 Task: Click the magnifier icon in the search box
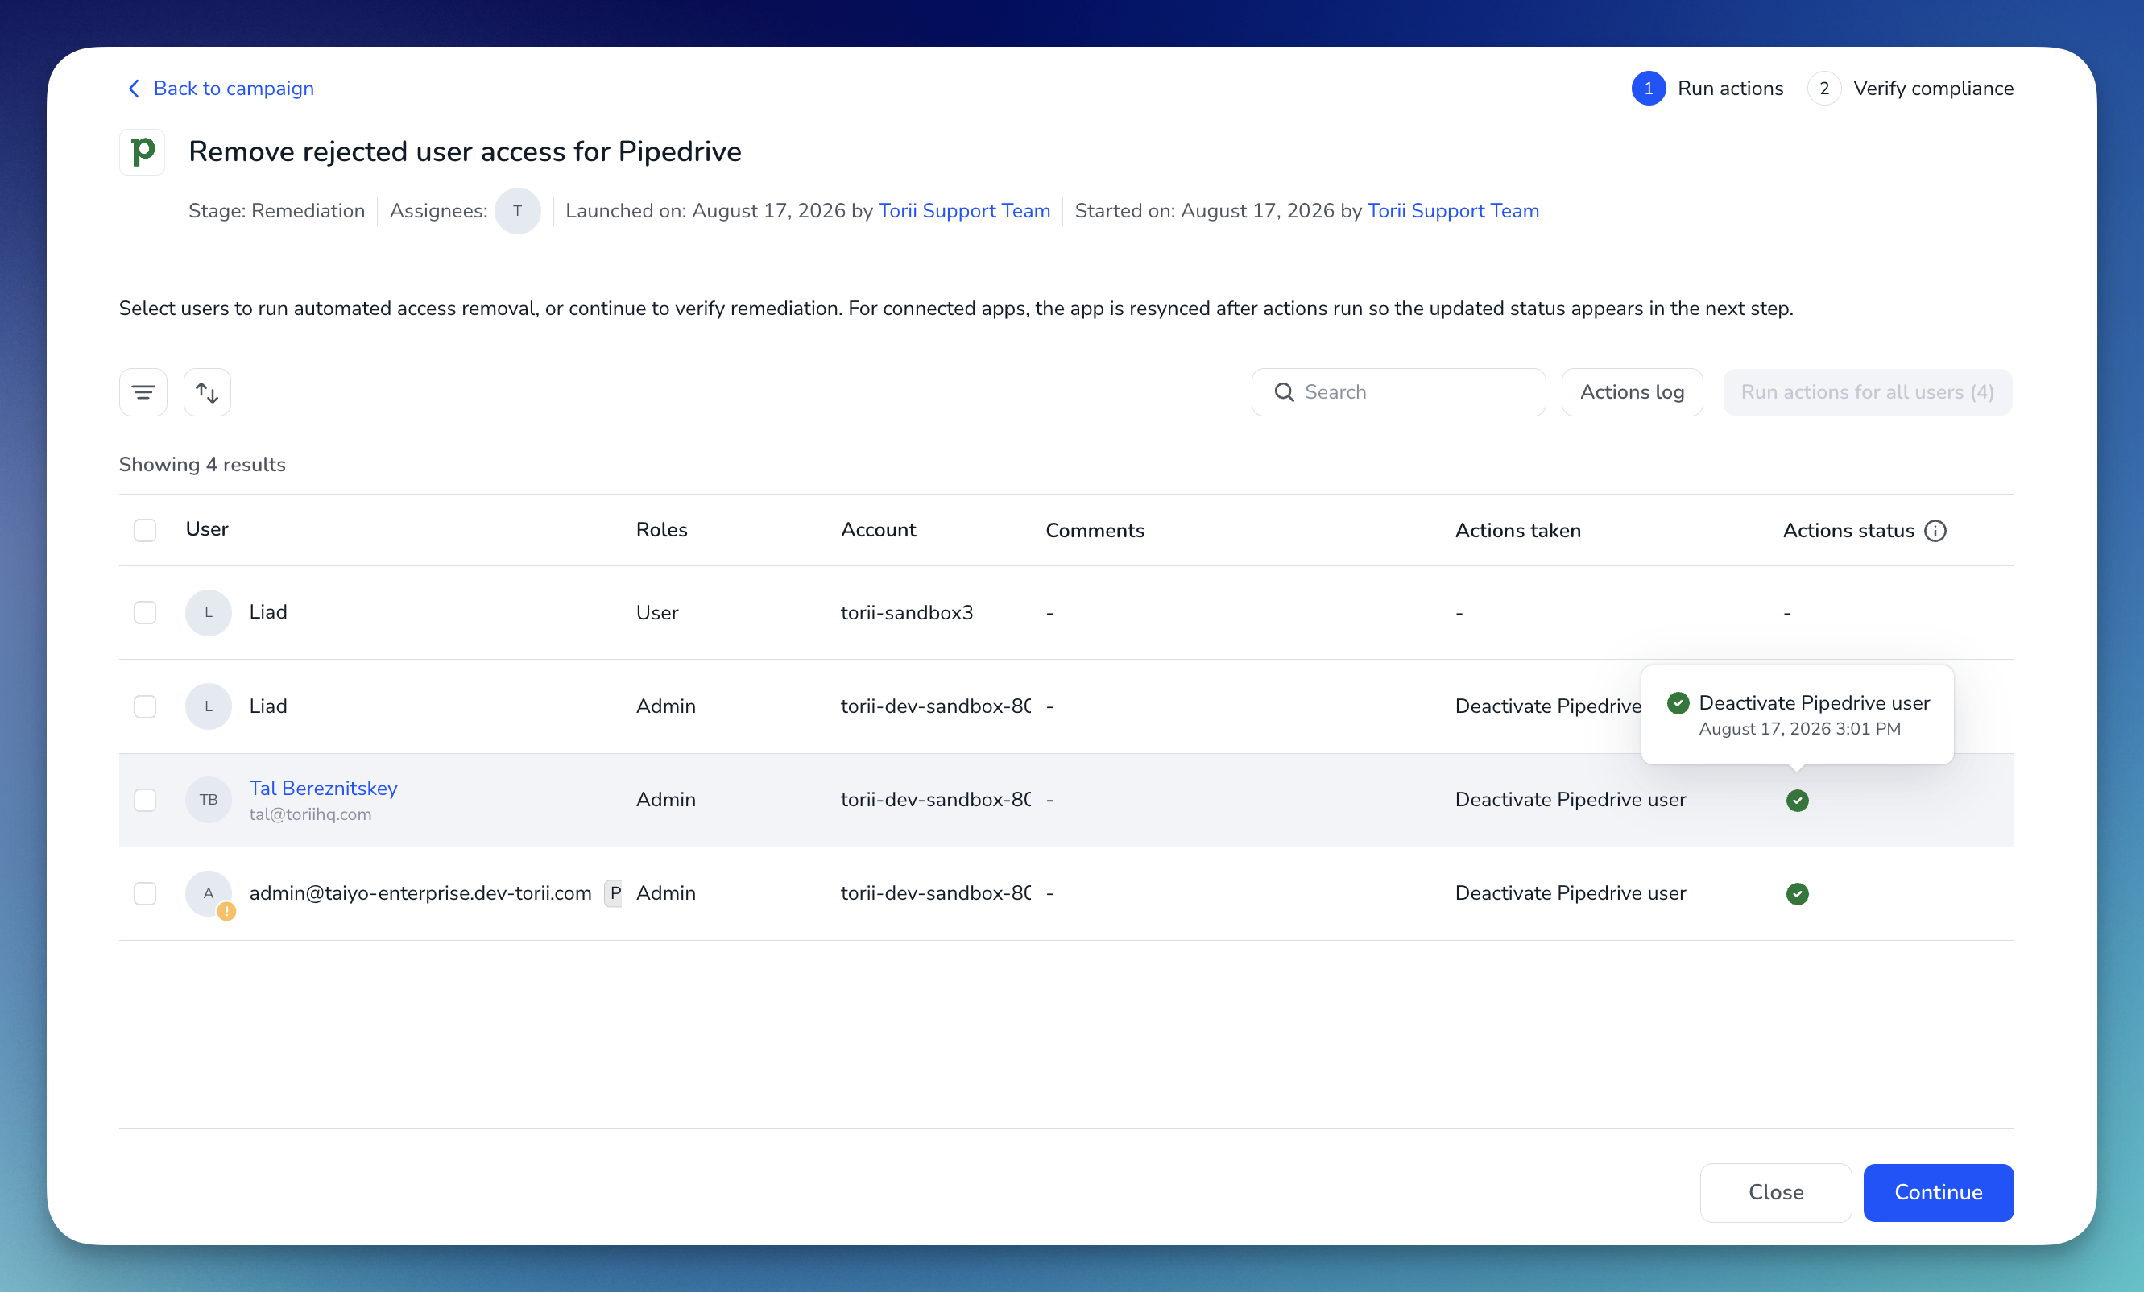(x=1285, y=392)
